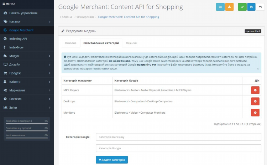Click the lightning bolt icon beside IndexNow
The width and height of the screenshot is (267, 165).
(x=5, y=47)
